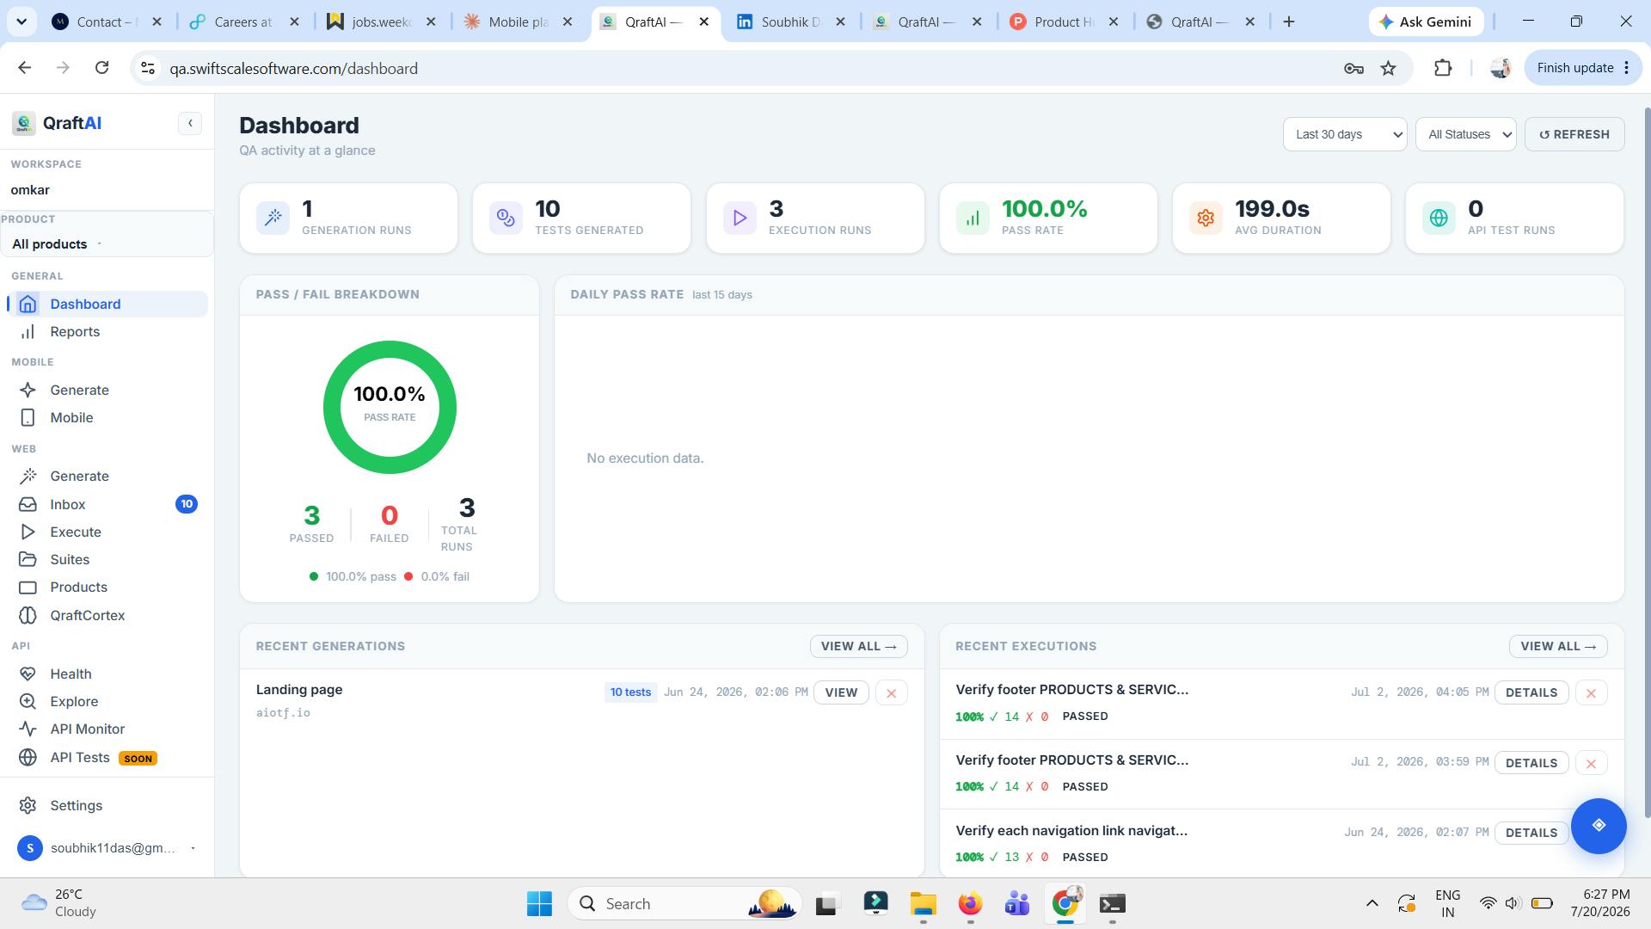The image size is (1651, 929).
Task: Expand the soubhik11das account menu
Action: 107,847
